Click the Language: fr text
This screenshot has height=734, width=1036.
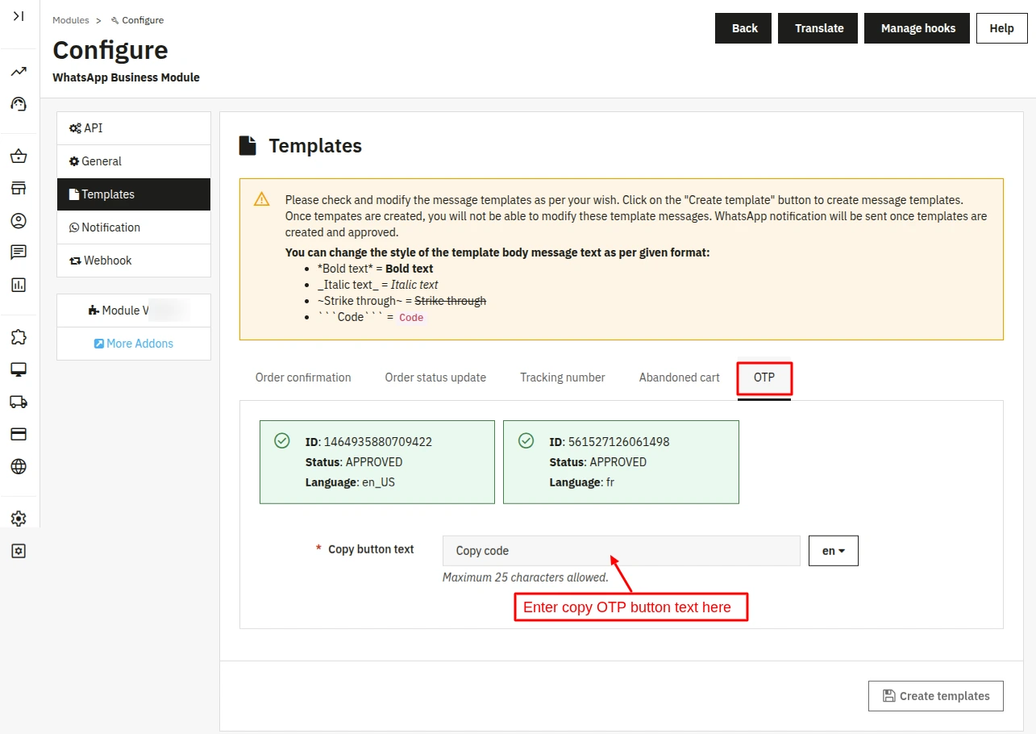[582, 482]
